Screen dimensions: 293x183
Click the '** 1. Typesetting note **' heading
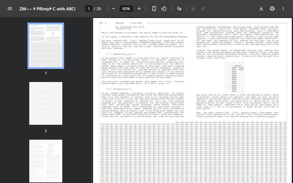121,54
